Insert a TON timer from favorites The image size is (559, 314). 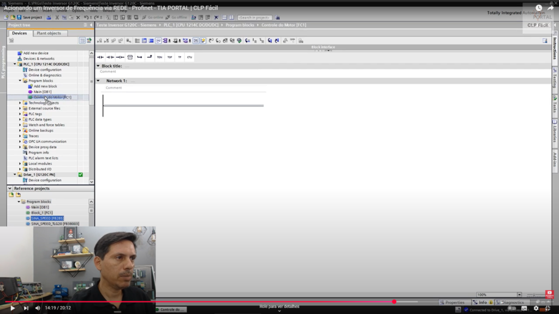(x=159, y=57)
